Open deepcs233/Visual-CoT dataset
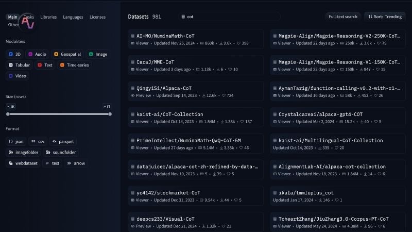 [196, 222]
